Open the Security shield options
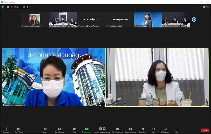211x134 pixels. coord(45,129)
